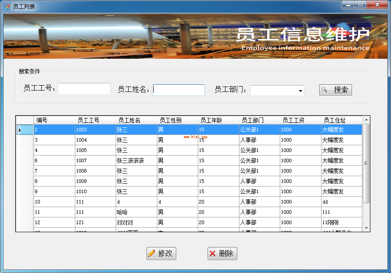The image size is (391, 273).
Task: Select 公关部1 cell in row 1005
Action: [259, 150]
